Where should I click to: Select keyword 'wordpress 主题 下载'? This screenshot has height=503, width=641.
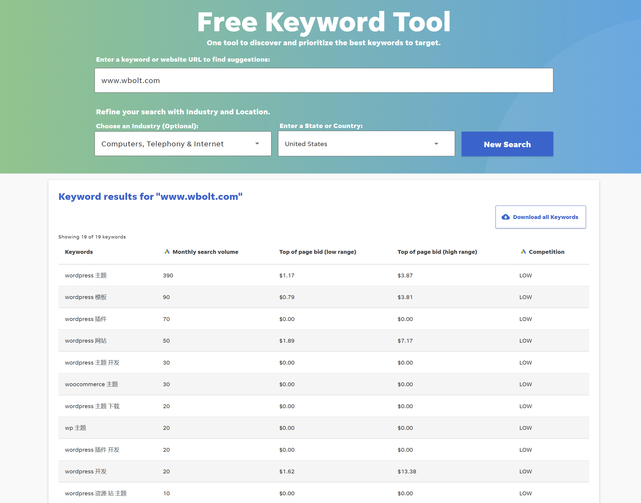(x=92, y=406)
